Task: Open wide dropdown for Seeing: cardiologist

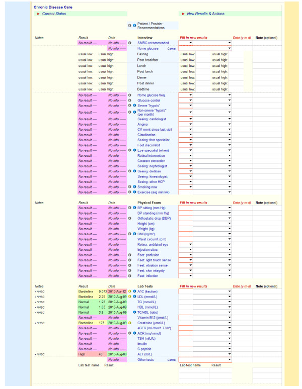Action: 212,119
